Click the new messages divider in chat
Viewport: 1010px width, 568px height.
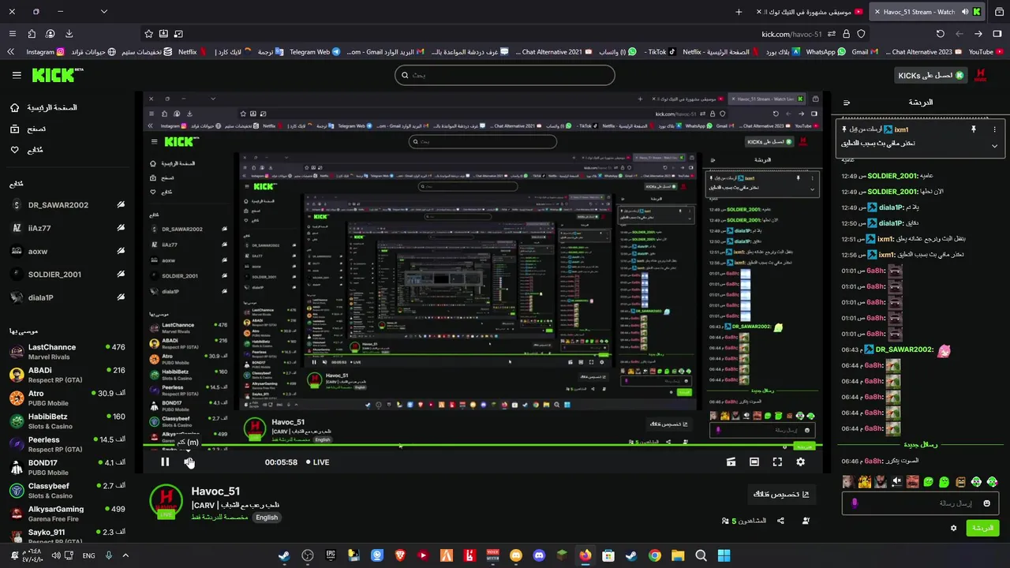[x=921, y=445]
